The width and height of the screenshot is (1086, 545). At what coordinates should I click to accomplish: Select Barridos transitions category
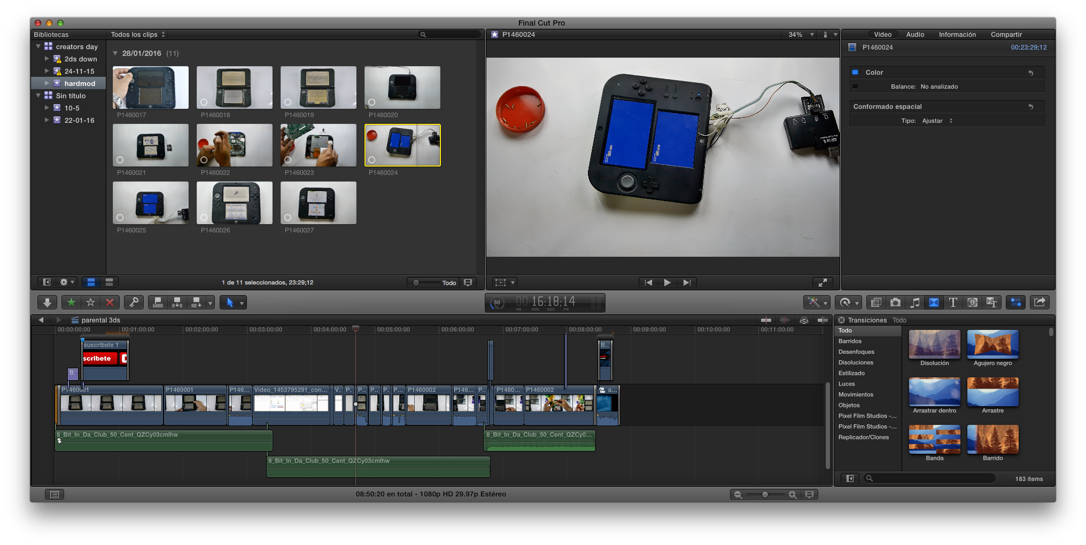[x=867, y=341]
